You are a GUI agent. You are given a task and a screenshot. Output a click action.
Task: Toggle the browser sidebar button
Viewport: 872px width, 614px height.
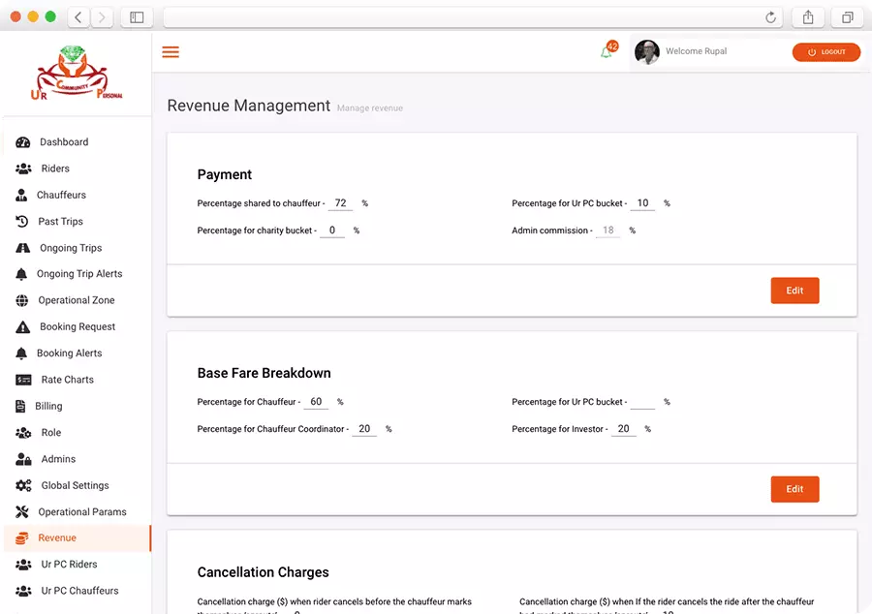click(137, 17)
